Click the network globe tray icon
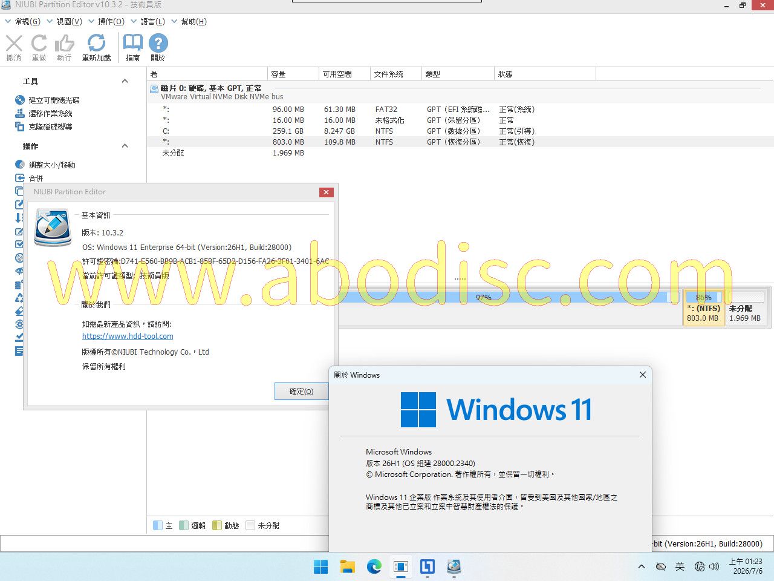 point(700,566)
